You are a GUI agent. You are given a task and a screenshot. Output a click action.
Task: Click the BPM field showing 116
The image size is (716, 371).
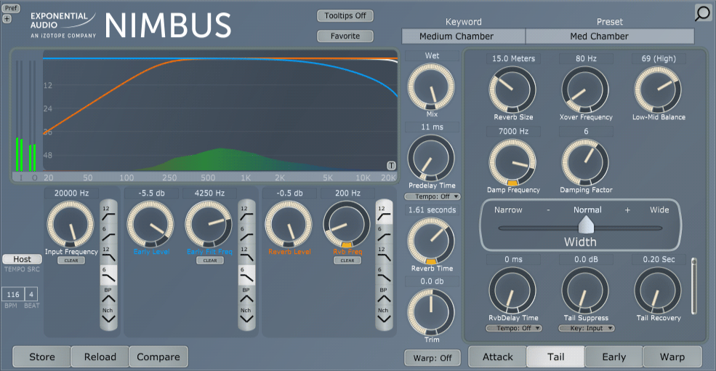(12, 294)
